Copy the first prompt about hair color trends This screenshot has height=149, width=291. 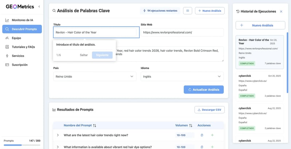(x=202, y=135)
